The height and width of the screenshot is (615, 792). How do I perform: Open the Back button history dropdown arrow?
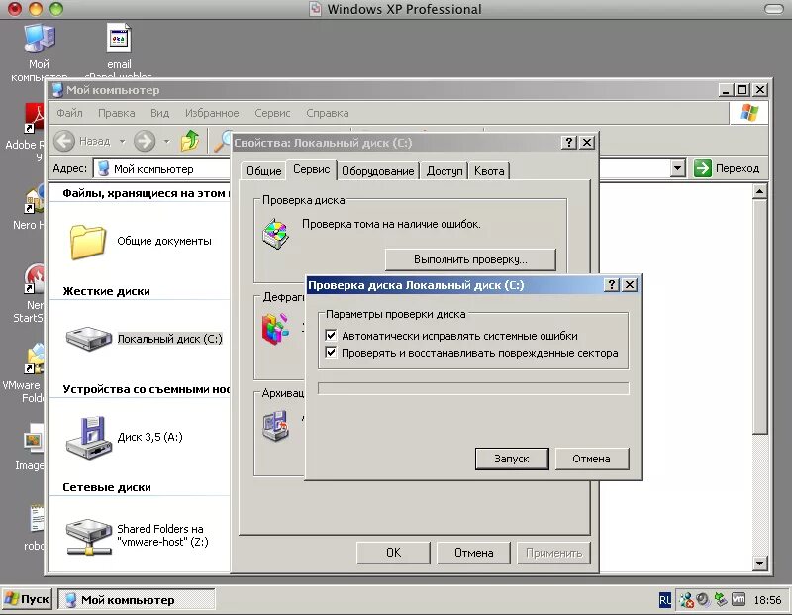(122, 141)
